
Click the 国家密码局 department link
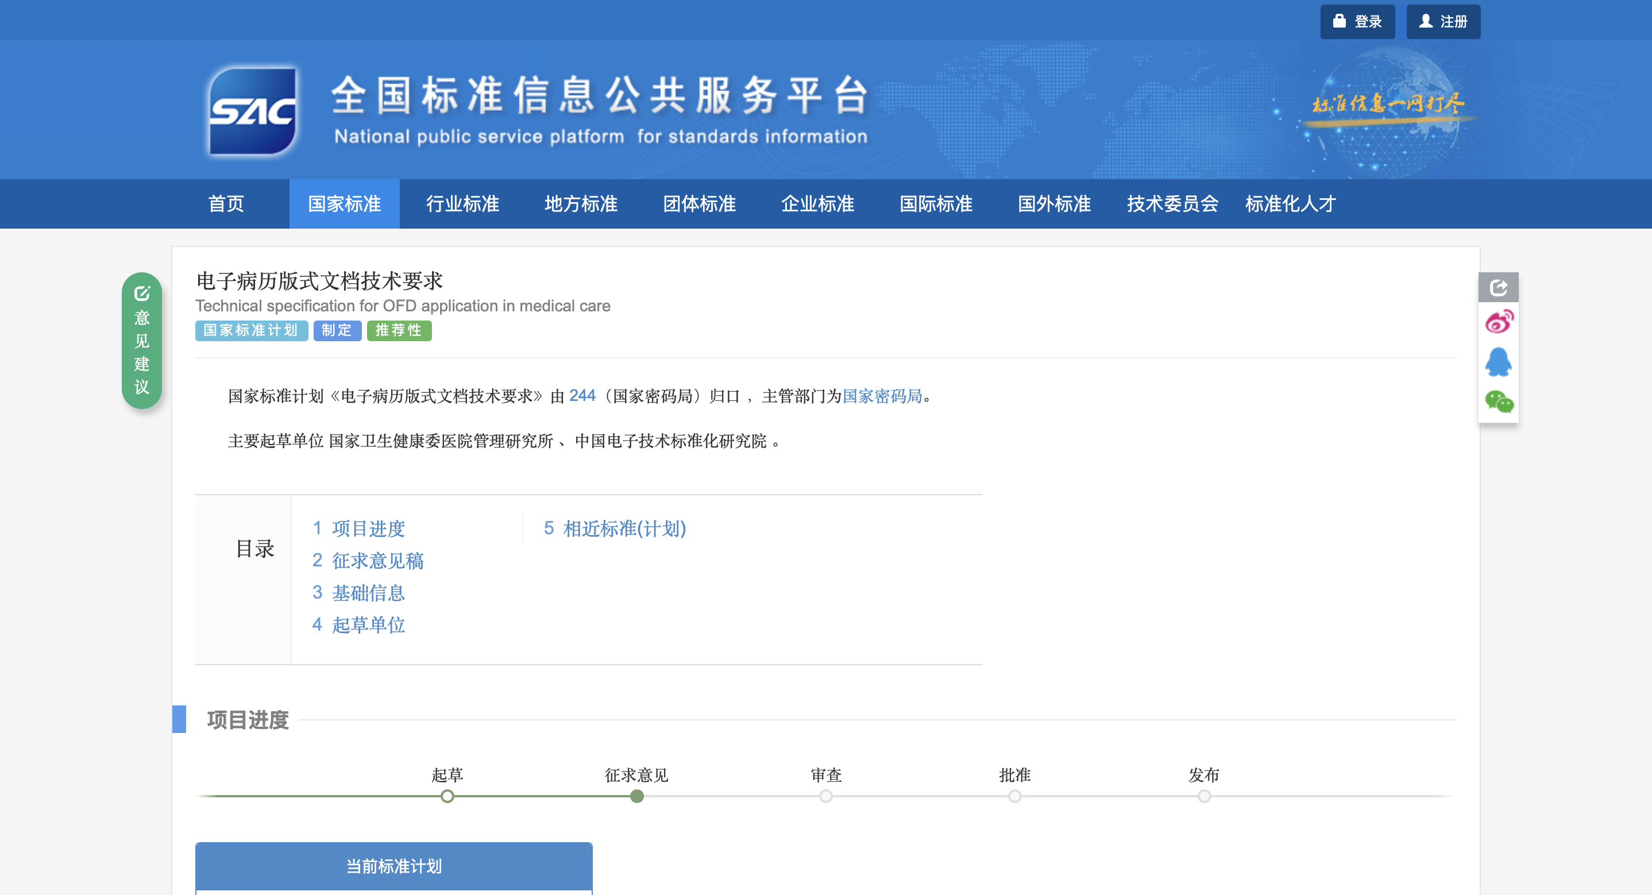tap(882, 396)
